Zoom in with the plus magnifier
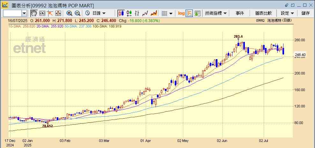 tap(69, 13)
